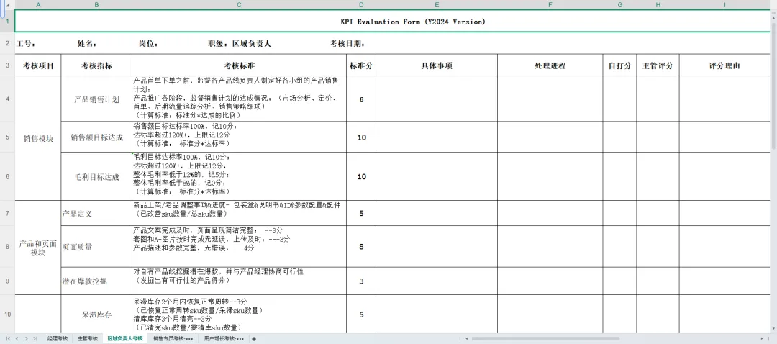The width and height of the screenshot is (777, 344).
Task: Click standard score 3 for 潜在爆款挖掘
Action: (x=361, y=281)
